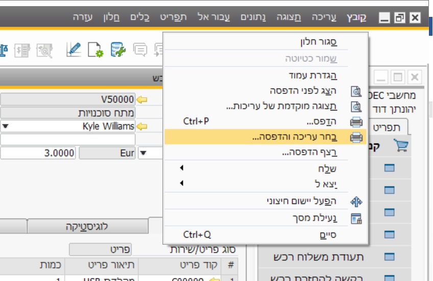Click the סוג פריט/שירות label
The width and height of the screenshot is (433, 281).
point(203,249)
